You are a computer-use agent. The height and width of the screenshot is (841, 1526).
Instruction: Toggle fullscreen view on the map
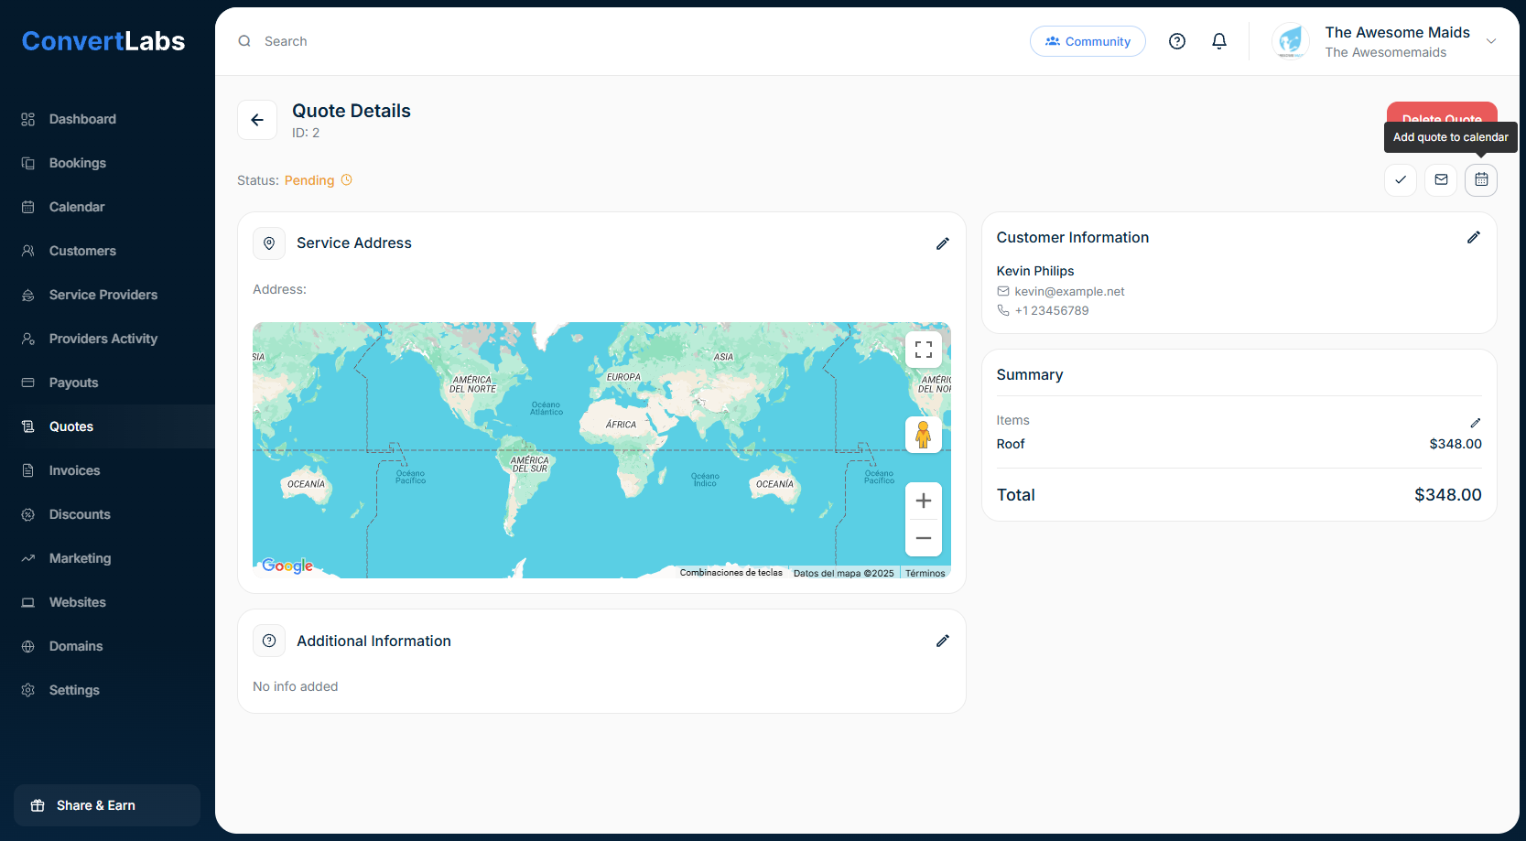coord(923,350)
